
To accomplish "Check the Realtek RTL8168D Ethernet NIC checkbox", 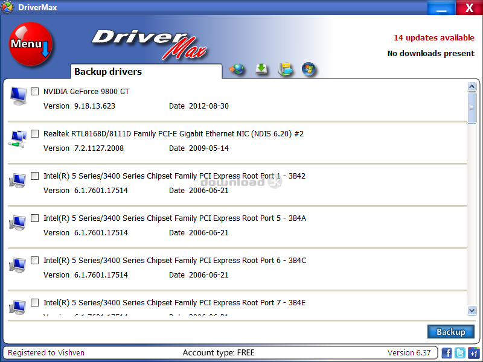I will 35,133.
